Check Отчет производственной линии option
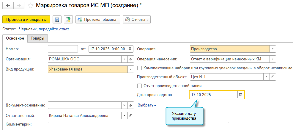The width and height of the screenshot is (293, 130). click(140, 86)
